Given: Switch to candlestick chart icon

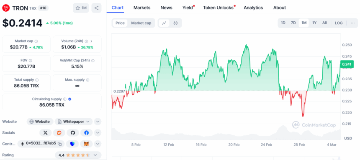Looking at the screenshot, I should coord(176,23).
